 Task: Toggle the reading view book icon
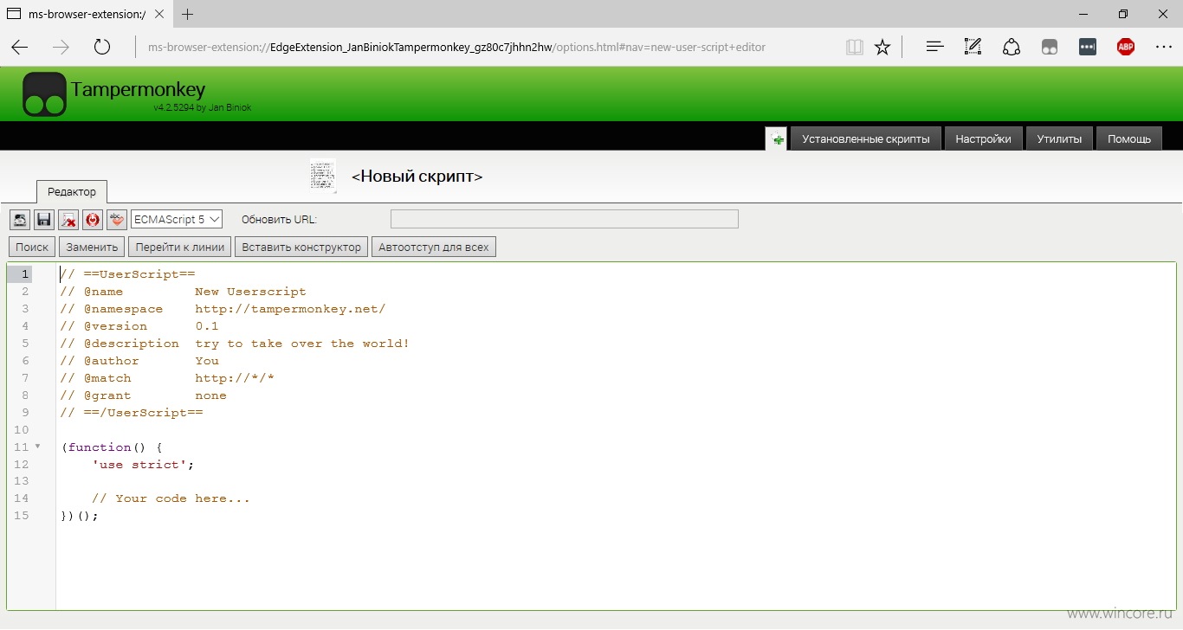pyautogui.click(x=855, y=48)
